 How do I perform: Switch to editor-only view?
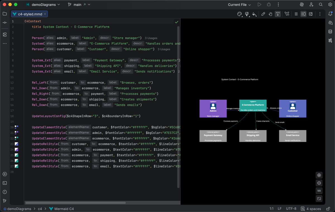296,14
